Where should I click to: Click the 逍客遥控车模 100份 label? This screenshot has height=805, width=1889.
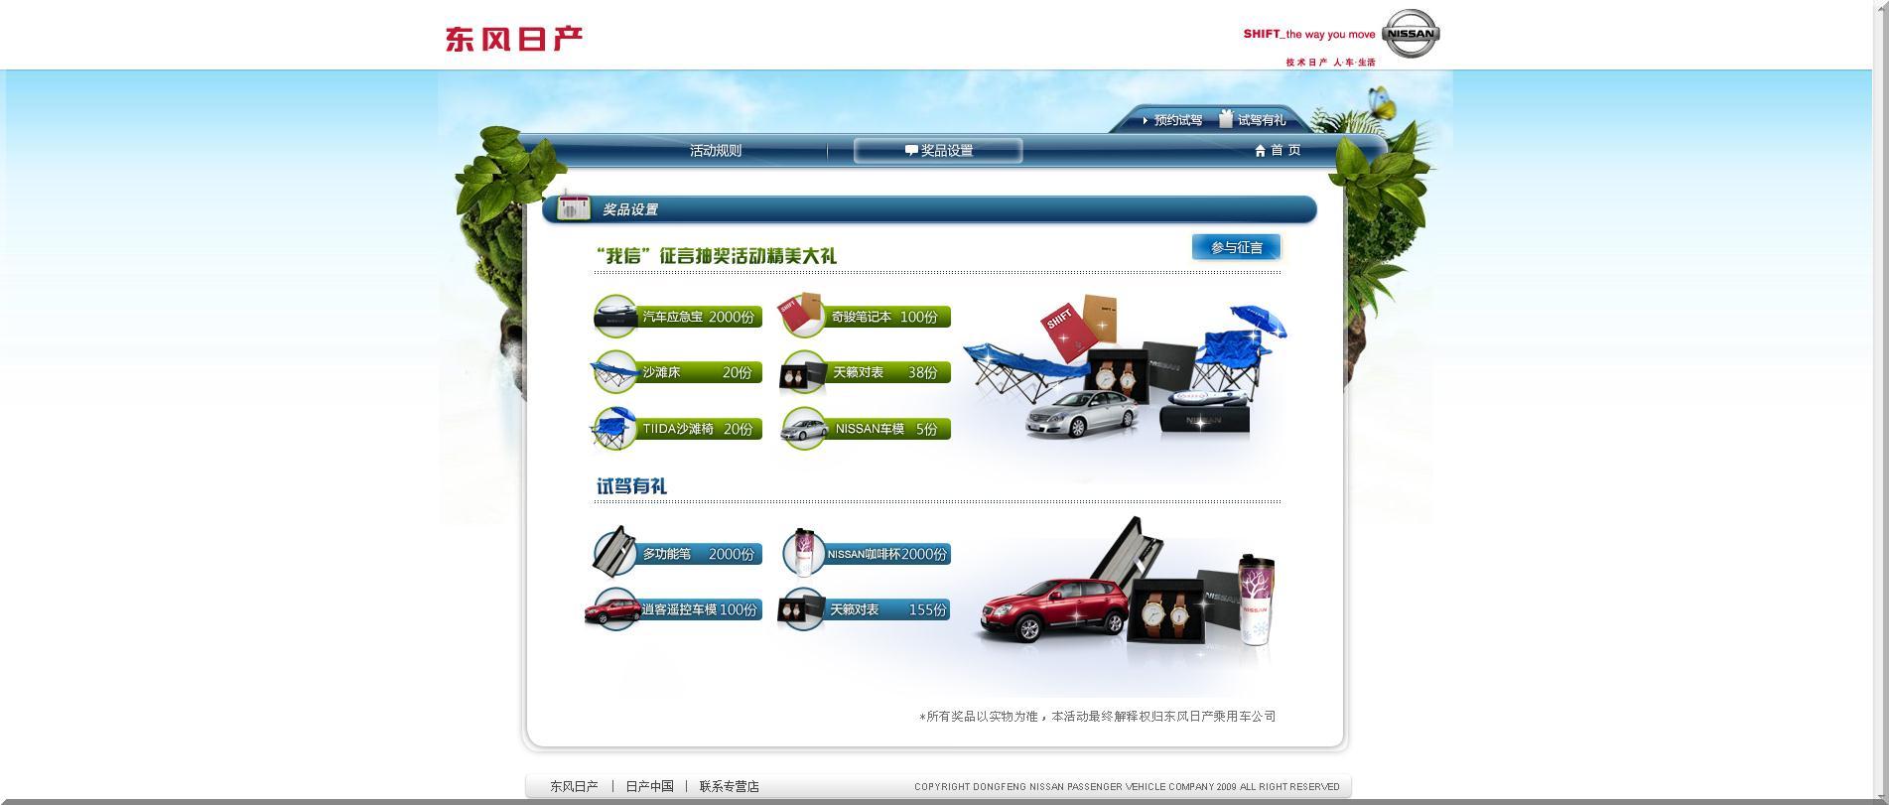coord(699,609)
